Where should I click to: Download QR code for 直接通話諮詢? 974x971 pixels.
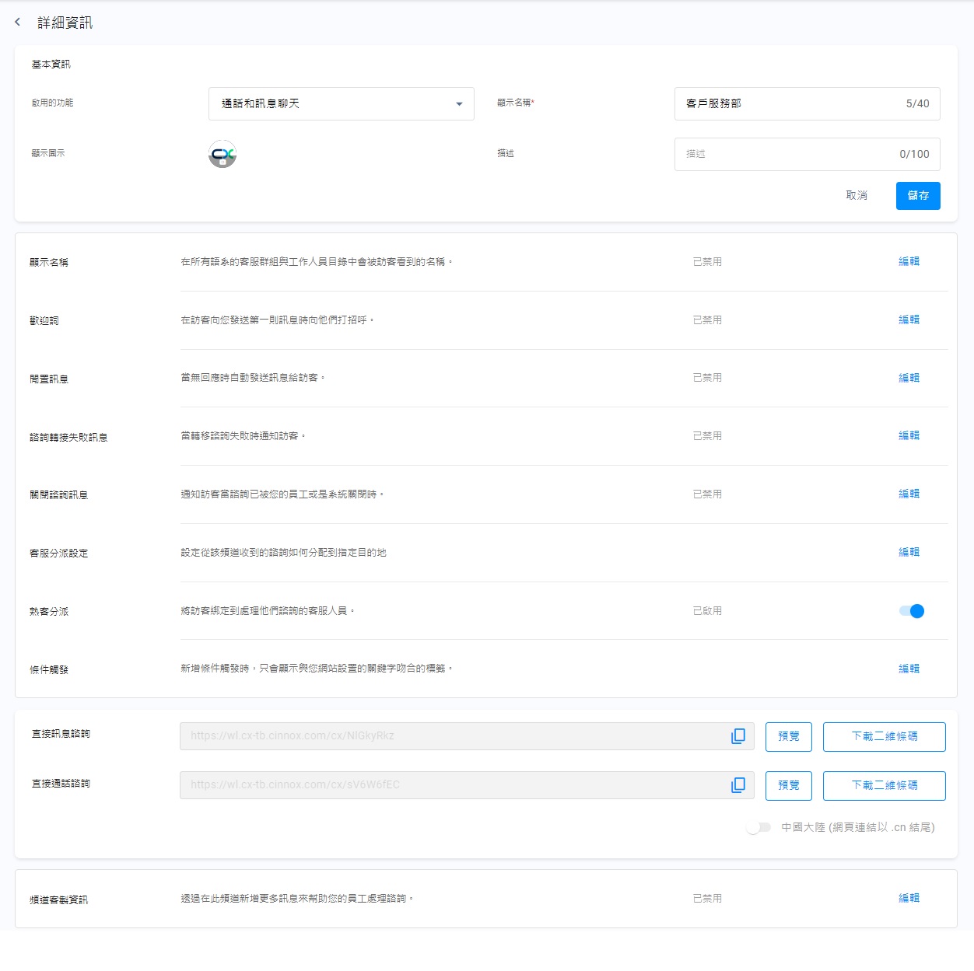coord(885,786)
